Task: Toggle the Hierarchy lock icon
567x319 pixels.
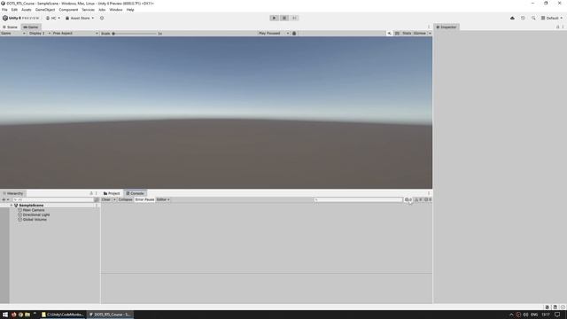Action: click(x=91, y=193)
